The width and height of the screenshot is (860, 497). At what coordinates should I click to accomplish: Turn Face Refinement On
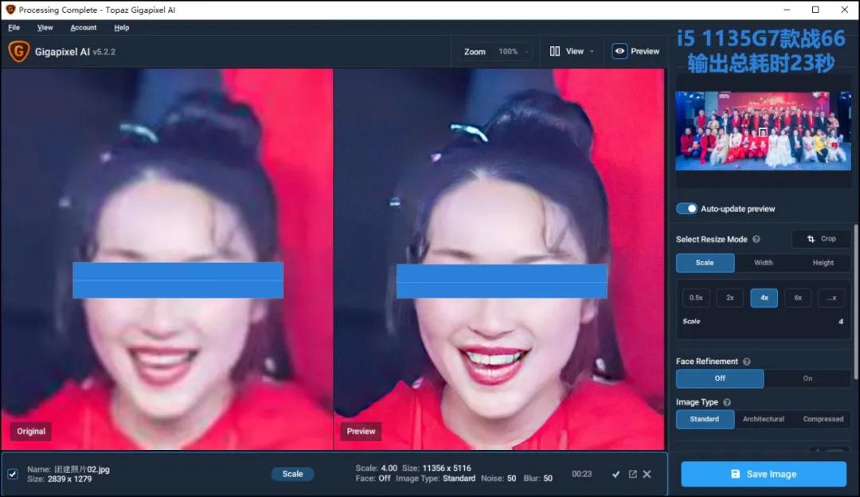[x=807, y=378]
